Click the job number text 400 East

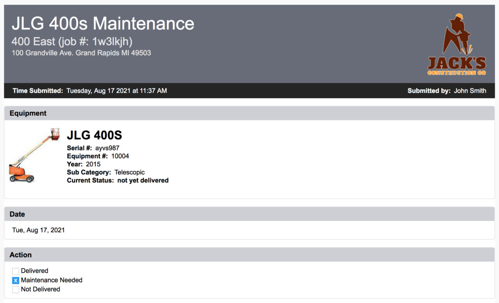coord(72,41)
